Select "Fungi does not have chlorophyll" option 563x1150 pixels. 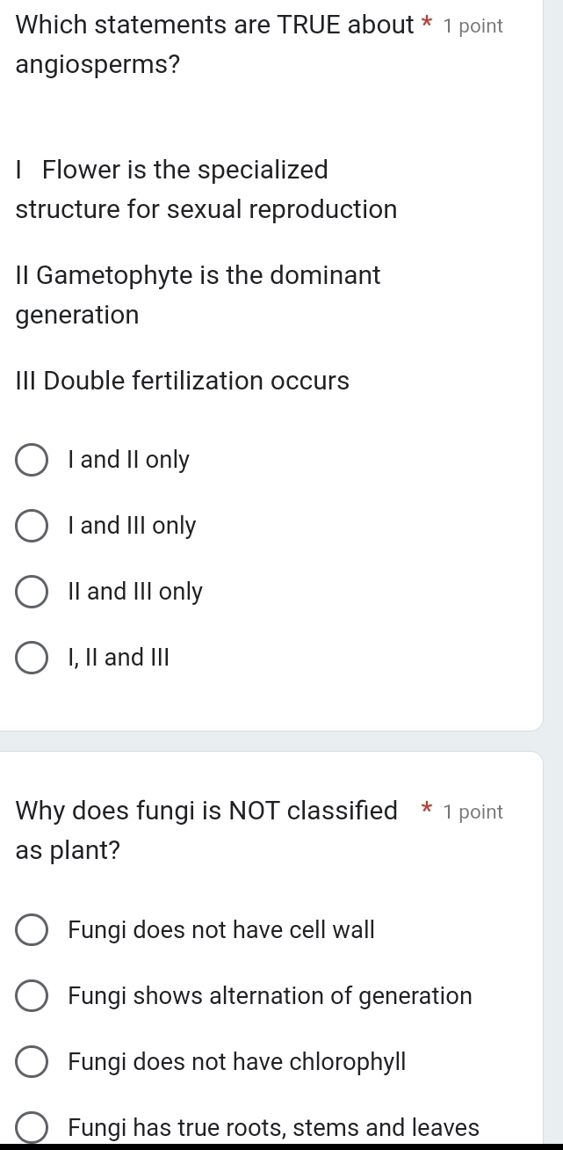(x=32, y=1061)
